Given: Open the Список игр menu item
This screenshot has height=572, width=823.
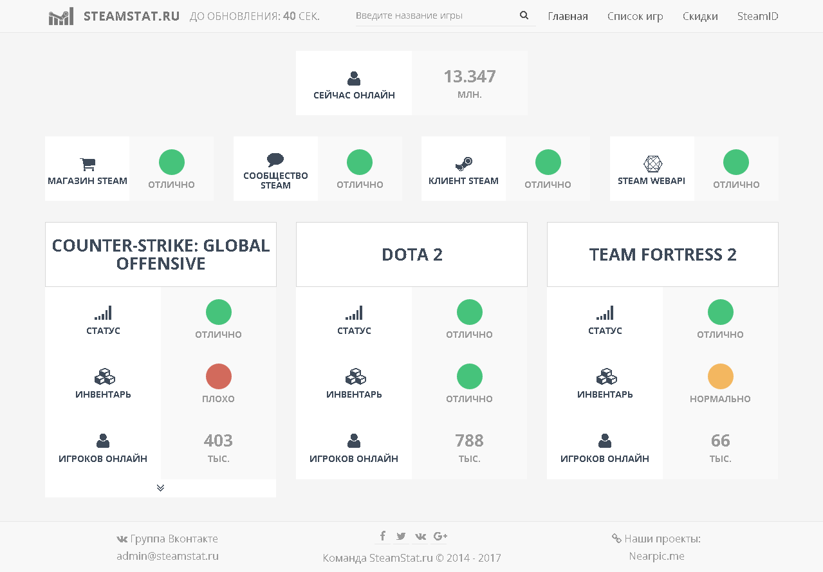Looking at the screenshot, I should [x=635, y=16].
